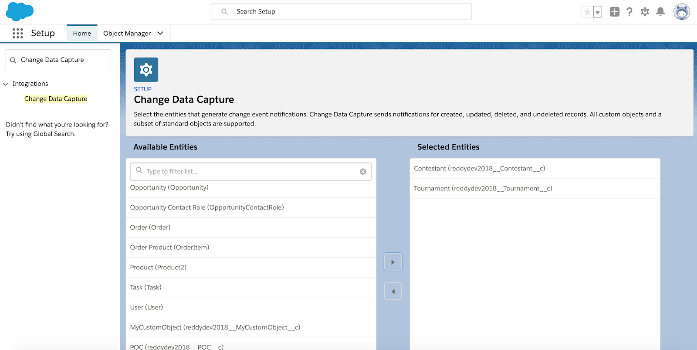Select Tournament in Selected Entities

(x=535, y=188)
